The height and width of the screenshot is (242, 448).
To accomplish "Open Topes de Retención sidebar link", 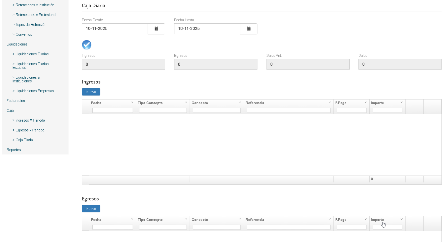I will click(31, 25).
